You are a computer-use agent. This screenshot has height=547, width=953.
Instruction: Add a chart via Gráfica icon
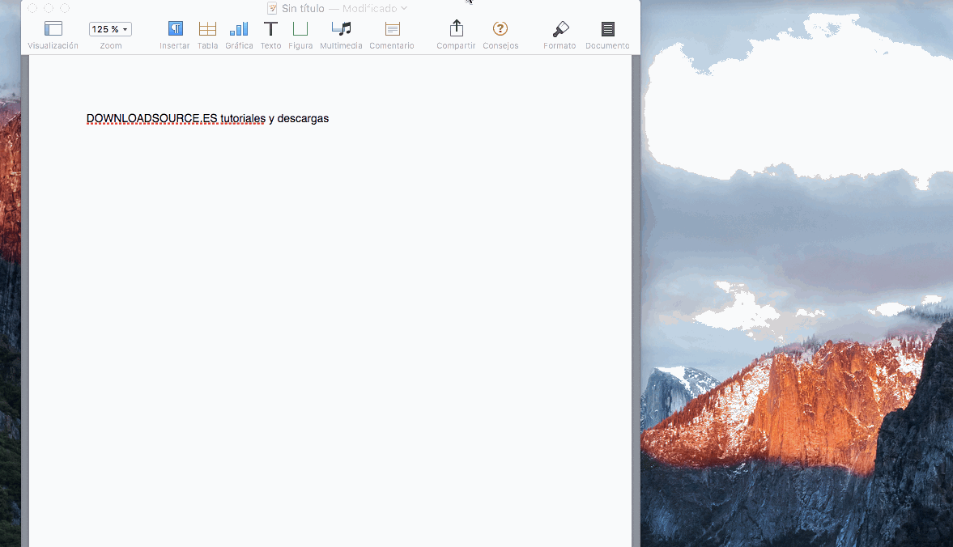coord(239,28)
